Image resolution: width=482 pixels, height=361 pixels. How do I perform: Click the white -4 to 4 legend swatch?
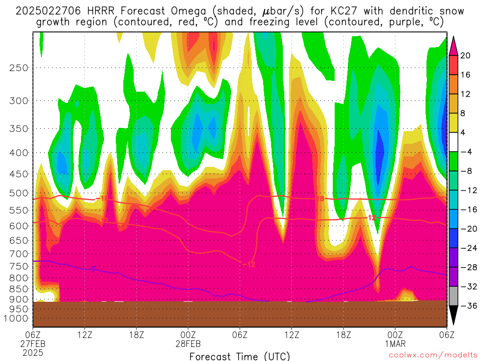point(453,142)
